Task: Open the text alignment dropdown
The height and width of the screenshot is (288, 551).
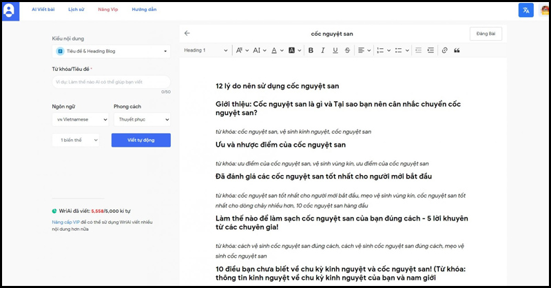Action: tap(364, 50)
